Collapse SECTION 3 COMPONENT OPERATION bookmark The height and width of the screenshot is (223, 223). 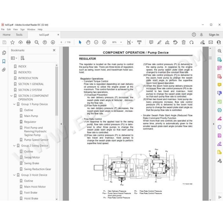pyautogui.click(x=11, y=96)
